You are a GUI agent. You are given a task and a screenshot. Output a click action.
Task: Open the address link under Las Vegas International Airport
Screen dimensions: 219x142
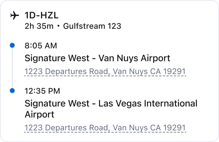point(105,128)
